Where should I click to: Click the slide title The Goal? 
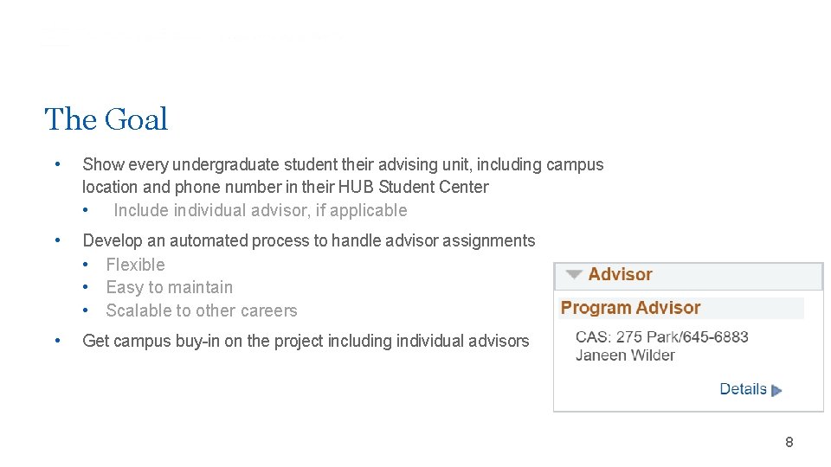point(106,118)
